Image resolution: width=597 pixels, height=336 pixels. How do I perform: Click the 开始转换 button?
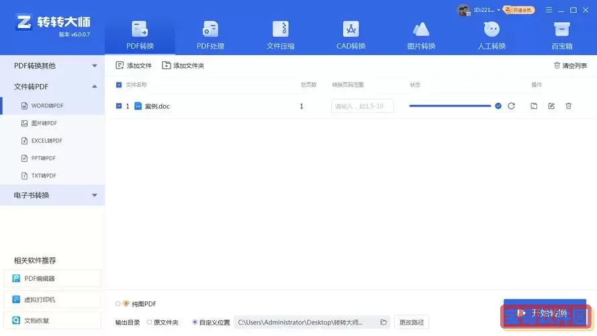click(x=545, y=313)
